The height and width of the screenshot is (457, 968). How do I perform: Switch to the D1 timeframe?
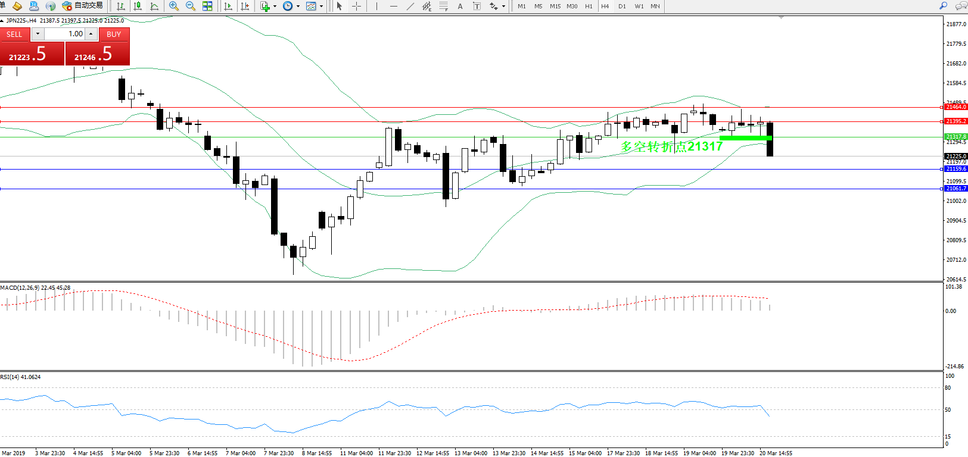pos(622,6)
